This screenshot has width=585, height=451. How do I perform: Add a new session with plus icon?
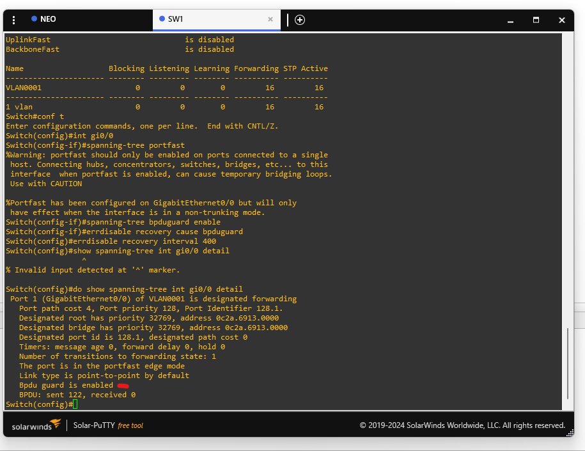[300, 20]
